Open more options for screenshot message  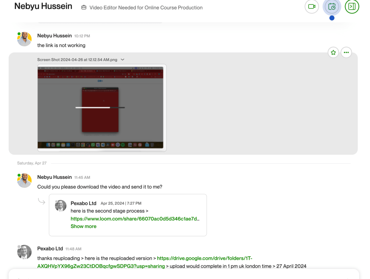click(x=346, y=52)
